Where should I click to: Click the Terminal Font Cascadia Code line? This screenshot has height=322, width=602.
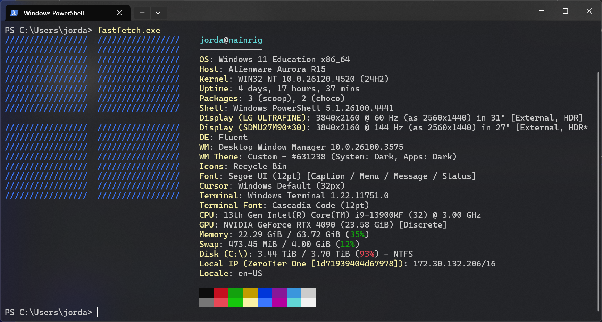point(284,205)
